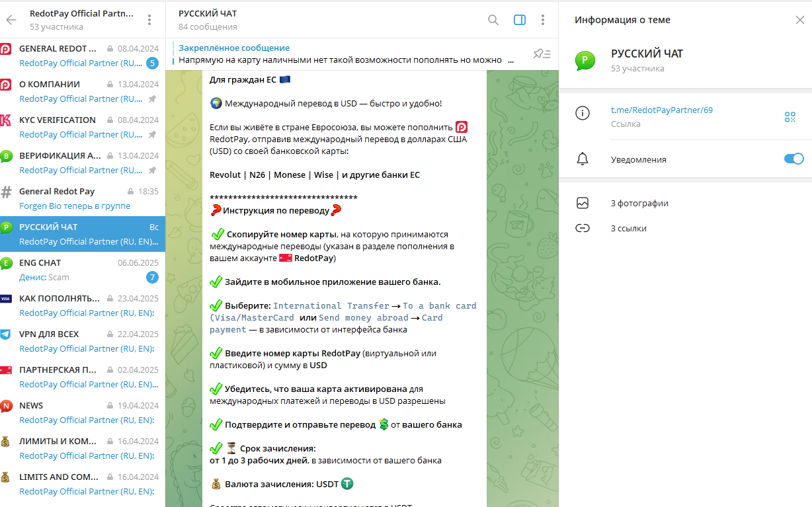The image size is (812, 507).
Task: Click the unread badge 5 on GENERAL REDOT
Action: click(x=152, y=63)
